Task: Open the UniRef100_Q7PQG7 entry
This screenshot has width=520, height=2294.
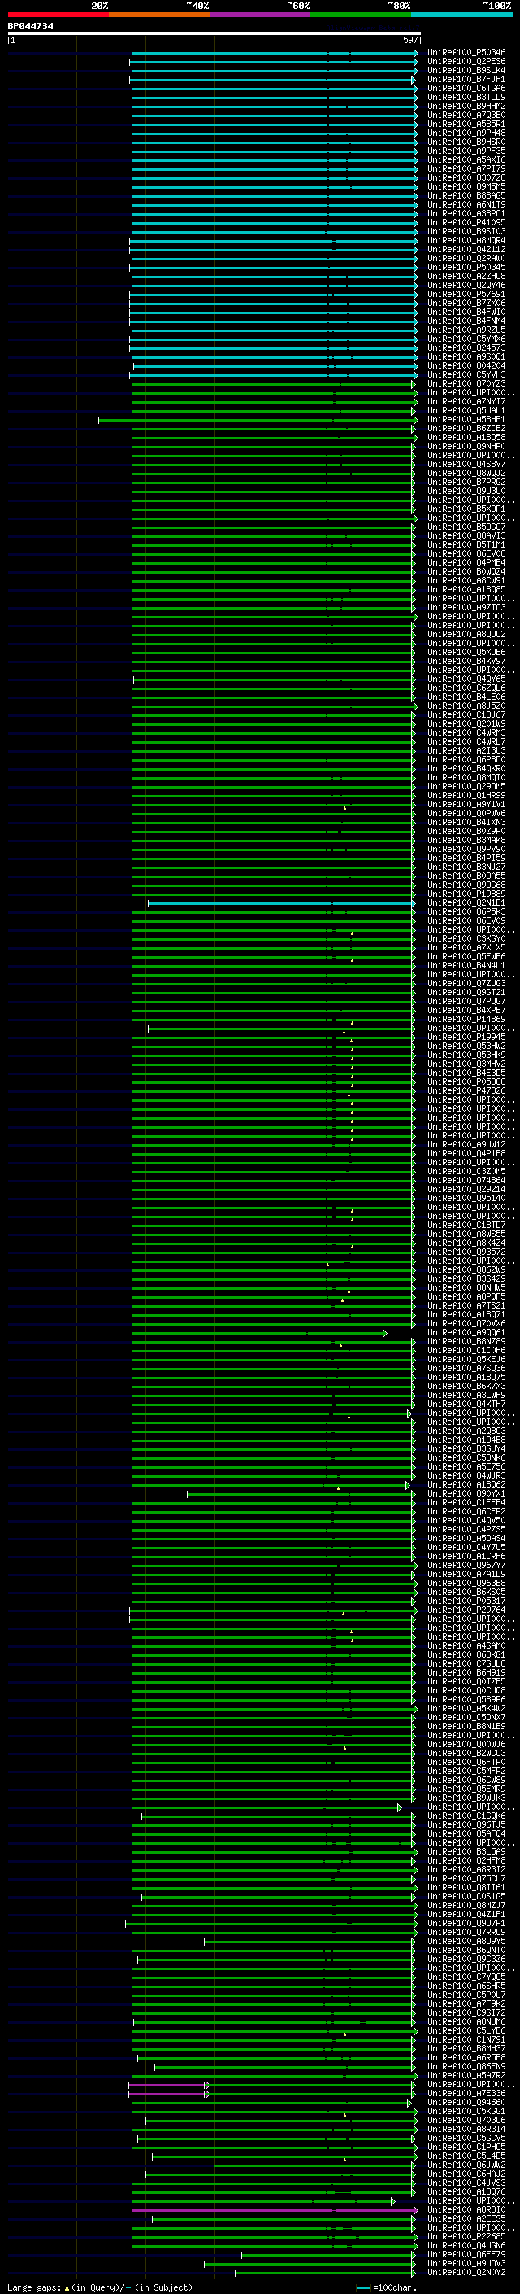Action: (466, 1001)
